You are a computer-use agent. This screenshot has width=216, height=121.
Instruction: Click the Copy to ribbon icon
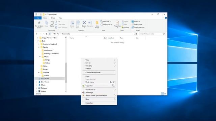click(x=78, y=23)
